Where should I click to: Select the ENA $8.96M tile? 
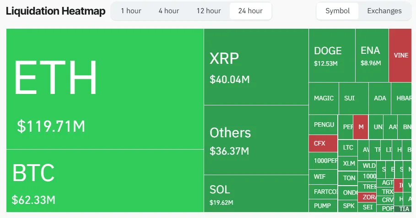click(372, 55)
